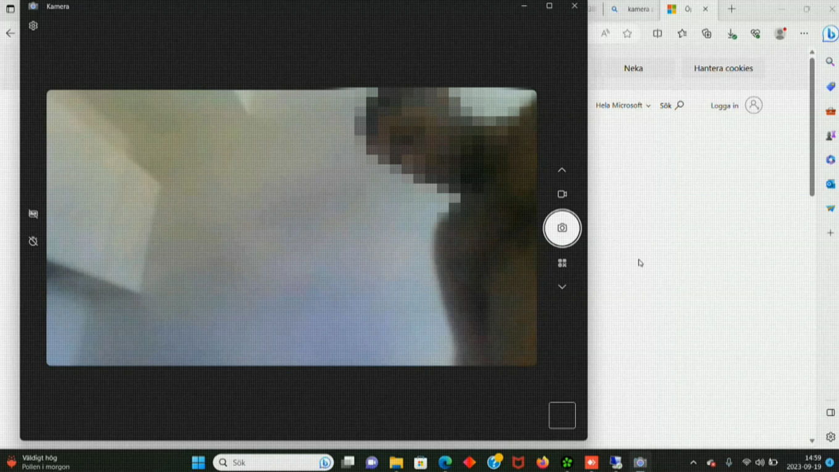839x472 pixels.
Task: Select the barcode scanner mode
Action: pos(562,263)
